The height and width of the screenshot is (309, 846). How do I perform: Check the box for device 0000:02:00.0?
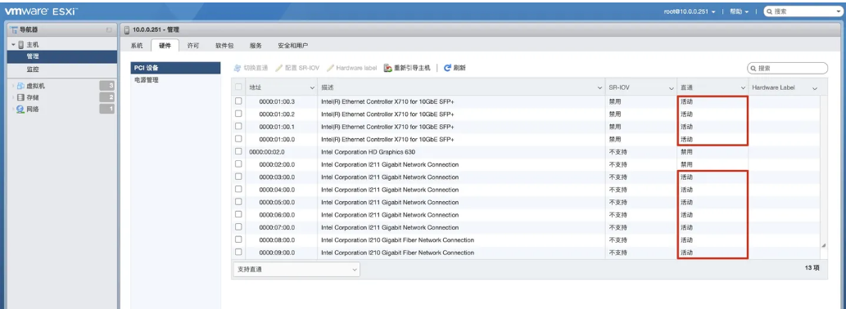pyautogui.click(x=238, y=164)
